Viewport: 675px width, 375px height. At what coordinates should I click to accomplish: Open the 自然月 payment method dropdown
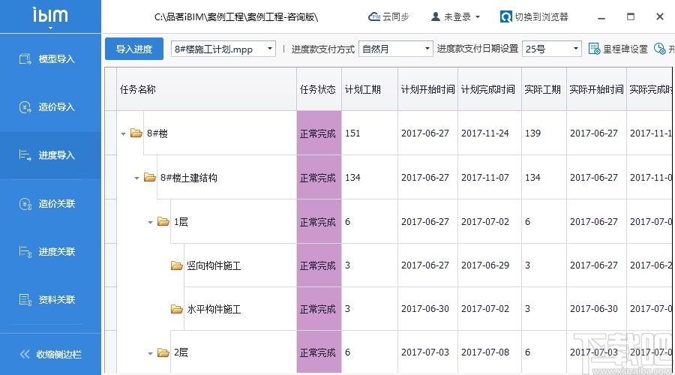pyautogui.click(x=428, y=49)
